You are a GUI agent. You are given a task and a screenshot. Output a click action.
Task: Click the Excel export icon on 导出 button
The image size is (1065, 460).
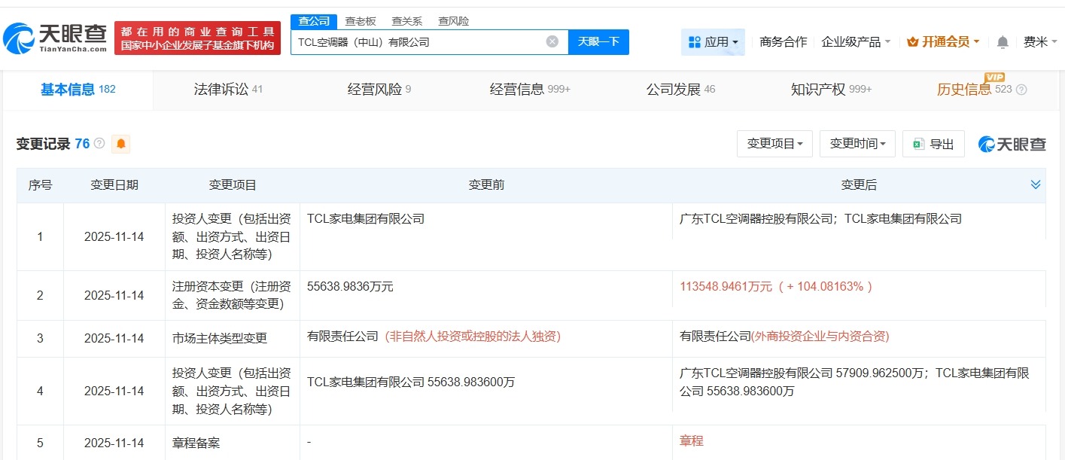coord(920,143)
